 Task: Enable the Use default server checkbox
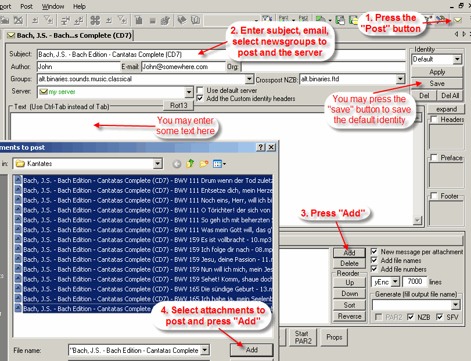(200, 90)
